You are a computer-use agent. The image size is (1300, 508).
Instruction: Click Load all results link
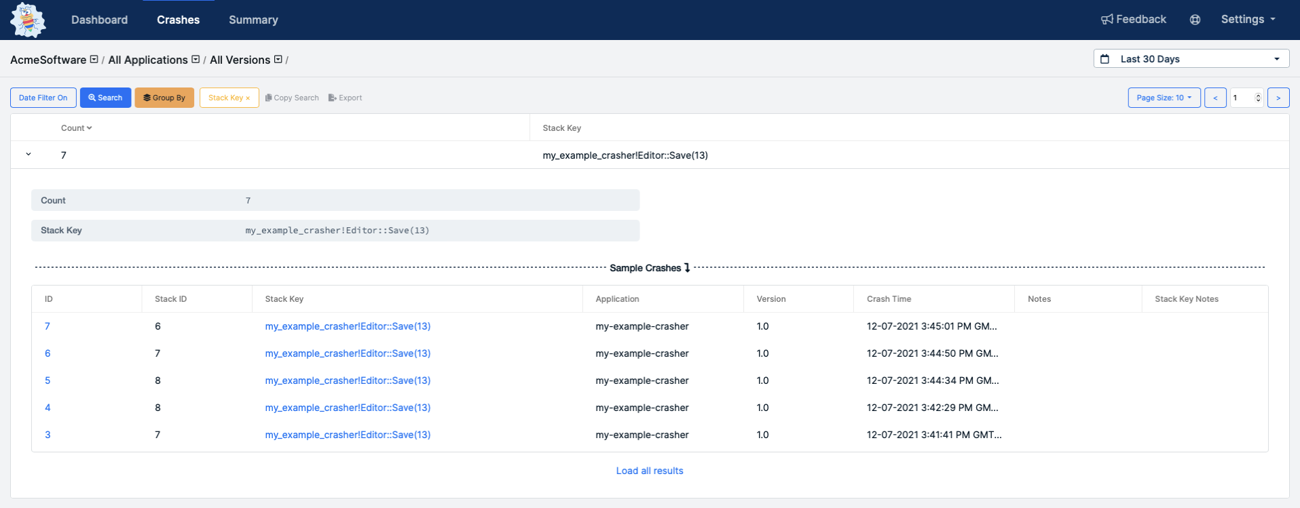(x=650, y=471)
